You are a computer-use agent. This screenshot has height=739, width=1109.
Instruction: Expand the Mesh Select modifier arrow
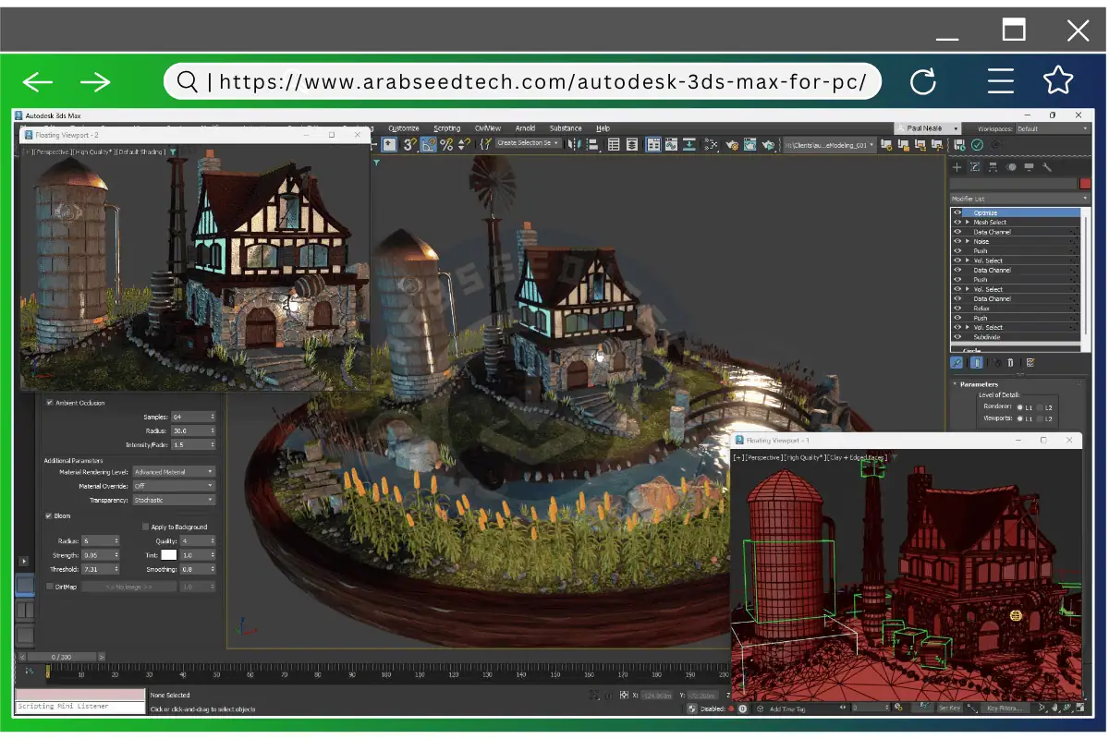click(x=968, y=222)
